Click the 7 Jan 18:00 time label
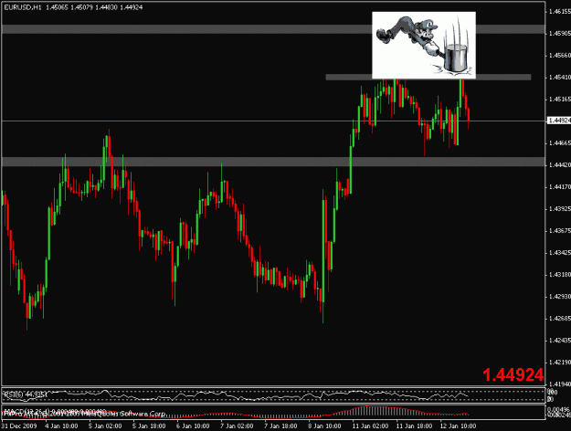The width and height of the screenshot is (571, 431). [280, 426]
